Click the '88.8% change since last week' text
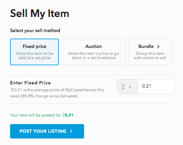The height and width of the screenshot is (145, 183). (49, 96)
